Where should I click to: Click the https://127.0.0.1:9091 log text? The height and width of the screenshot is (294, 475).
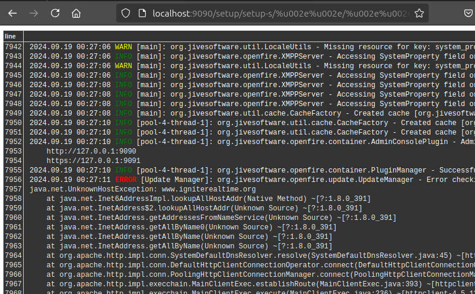[x=93, y=161]
